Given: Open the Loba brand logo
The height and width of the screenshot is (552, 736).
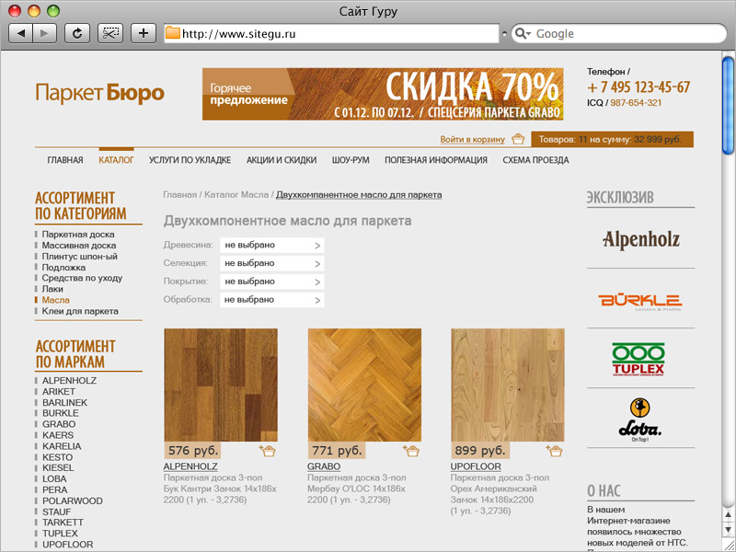Looking at the screenshot, I should click(639, 420).
